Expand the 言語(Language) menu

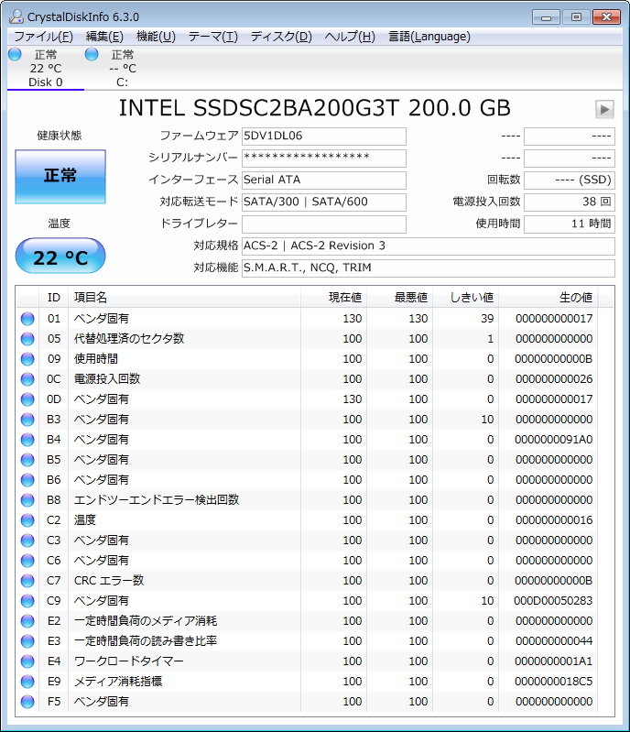(x=429, y=37)
